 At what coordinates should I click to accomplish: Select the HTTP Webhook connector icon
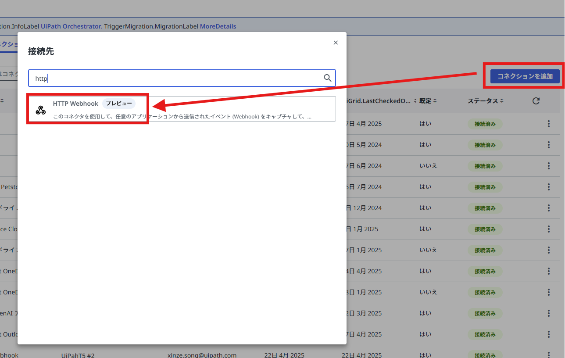coord(41,110)
